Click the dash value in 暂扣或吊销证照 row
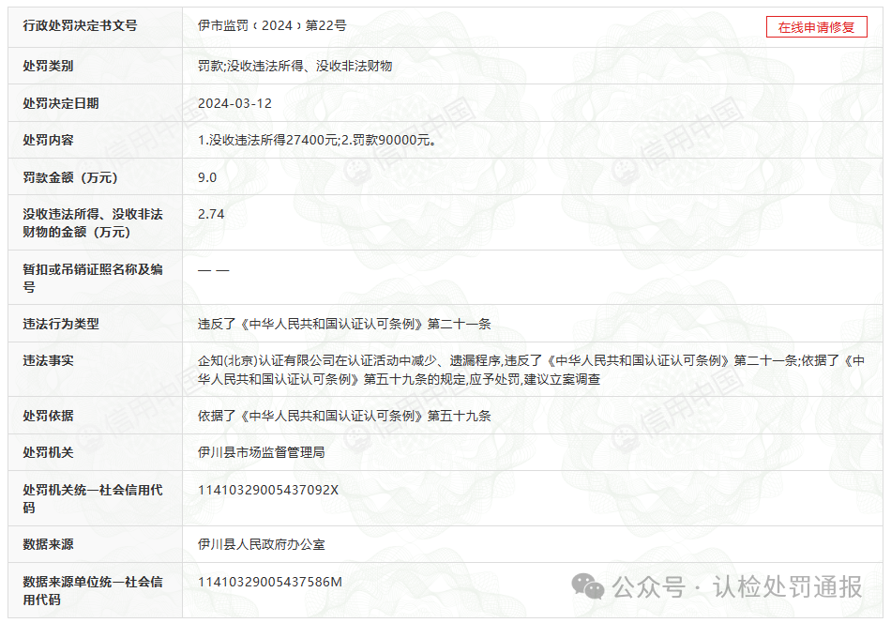The image size is (891, 623). (213, 270)
